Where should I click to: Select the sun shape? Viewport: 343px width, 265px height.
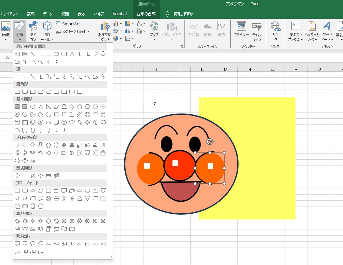[87, 122]
